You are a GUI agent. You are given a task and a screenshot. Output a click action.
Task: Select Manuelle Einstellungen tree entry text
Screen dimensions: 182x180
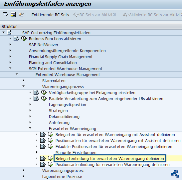pos(76,153)
